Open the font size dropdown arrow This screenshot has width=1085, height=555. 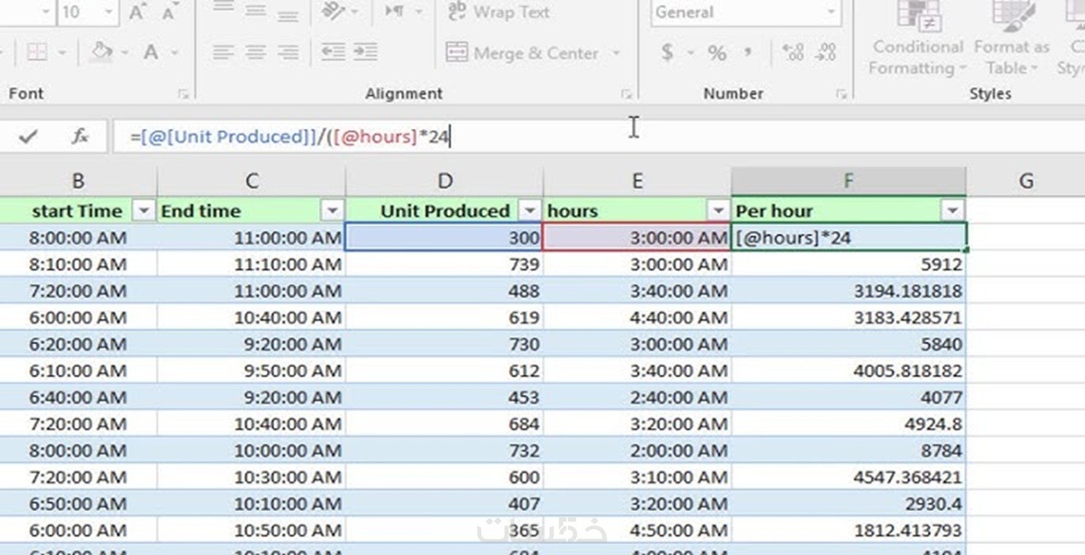point(108,12)
